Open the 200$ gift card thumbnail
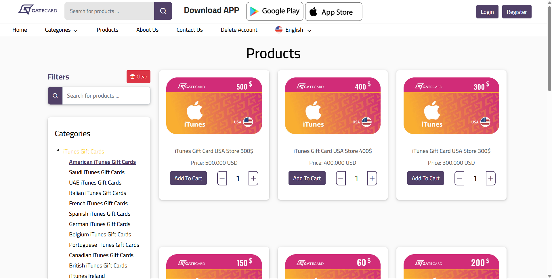 451,266
